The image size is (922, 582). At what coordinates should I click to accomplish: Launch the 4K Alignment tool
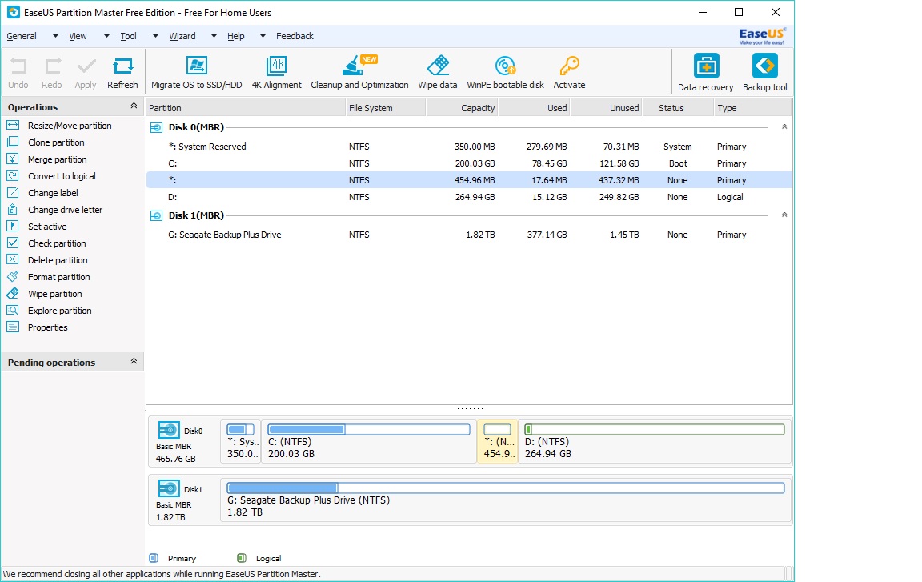276,73
